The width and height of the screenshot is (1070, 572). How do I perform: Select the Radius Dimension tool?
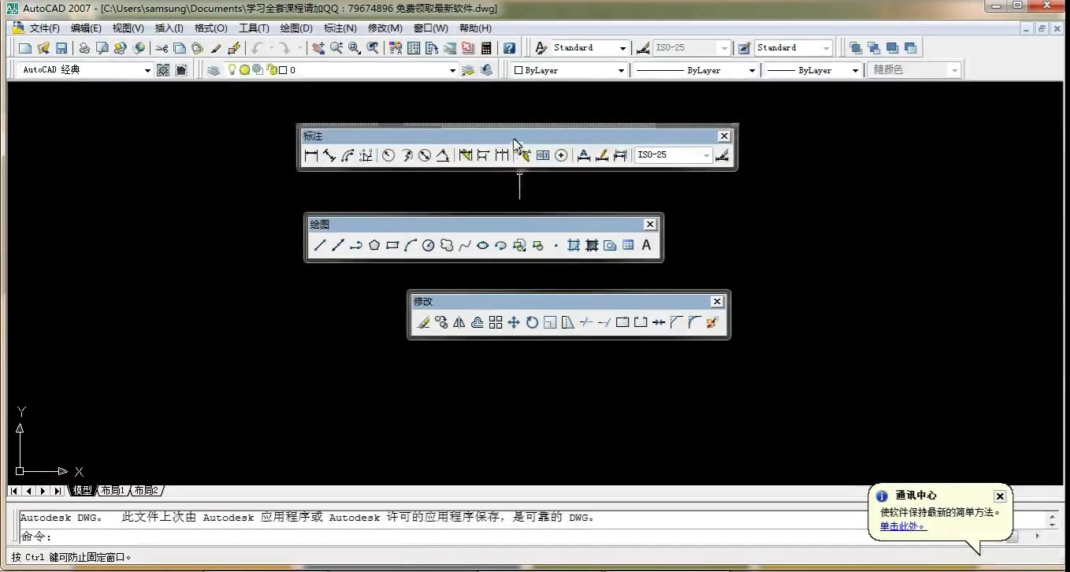[x=388, y=155]
